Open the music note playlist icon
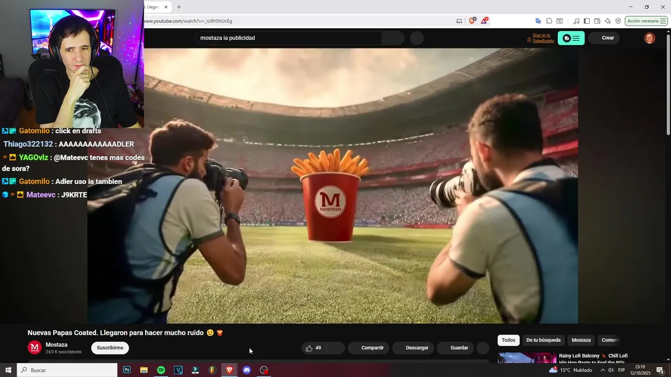 tap(577, 21)
